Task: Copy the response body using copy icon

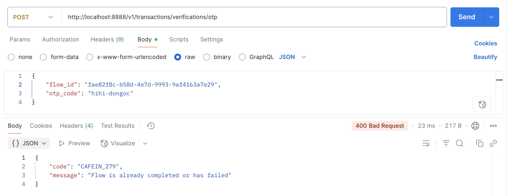Action: (479, 143)
